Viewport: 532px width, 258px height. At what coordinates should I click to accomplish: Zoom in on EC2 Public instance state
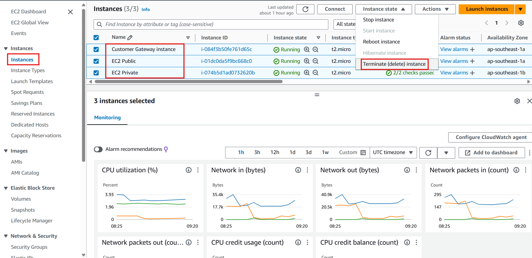[x=307, y=61]
